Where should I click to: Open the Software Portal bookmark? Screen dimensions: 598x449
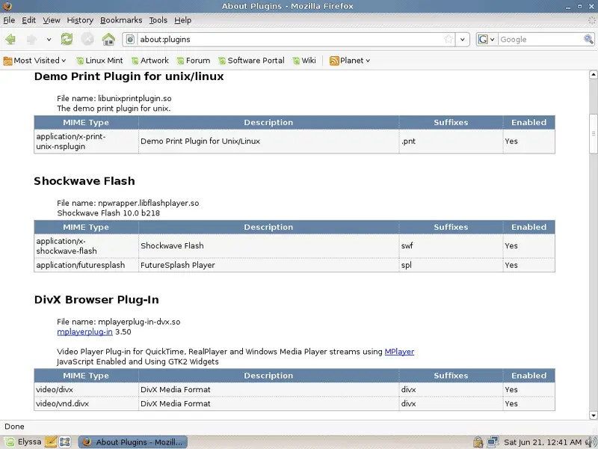pos(251,61)
